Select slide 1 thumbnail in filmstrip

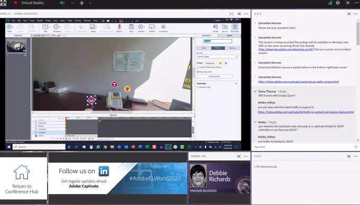point(16,45)
